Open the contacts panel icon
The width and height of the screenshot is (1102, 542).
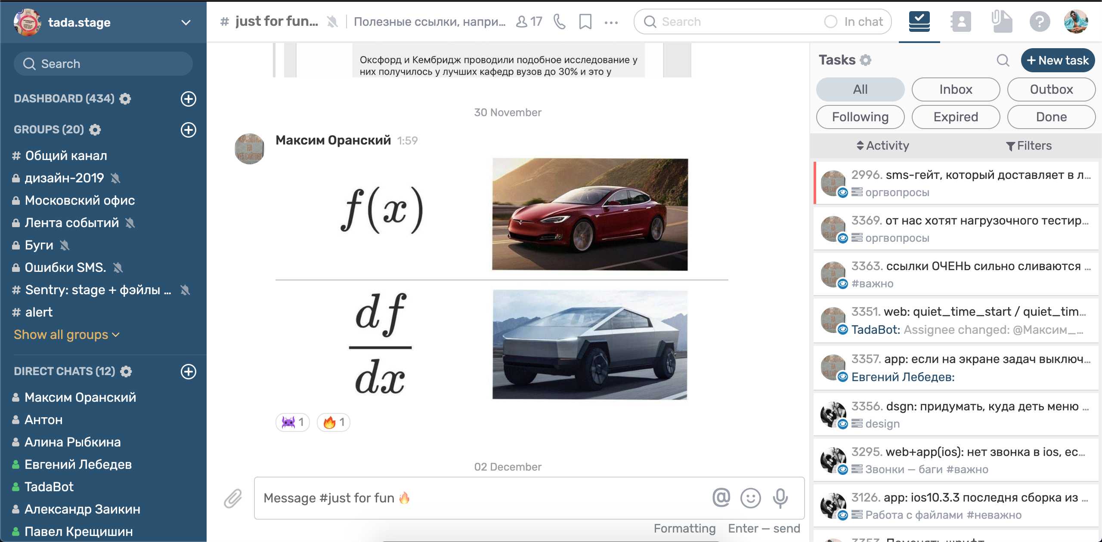click(961, 22)
